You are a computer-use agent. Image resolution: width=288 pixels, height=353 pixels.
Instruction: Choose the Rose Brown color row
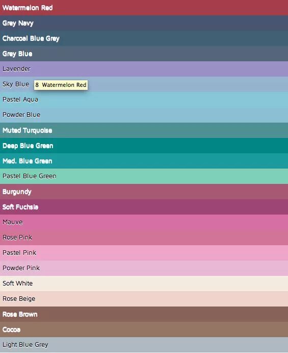(144, 314)
